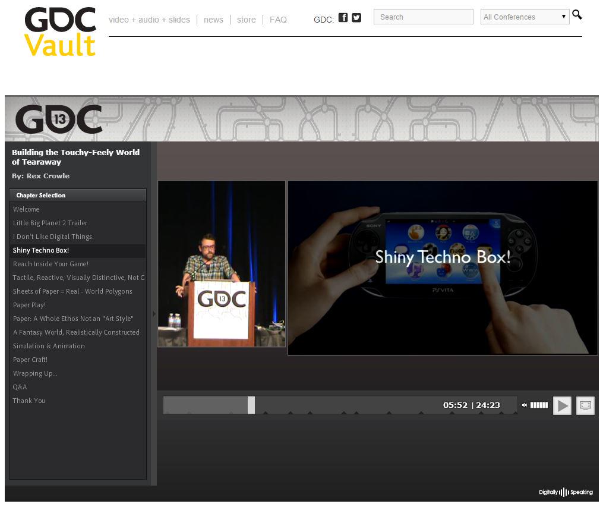Open the GDC Twitter page icon
Viewport: 603px width, 507px height.
click(356, 18)
